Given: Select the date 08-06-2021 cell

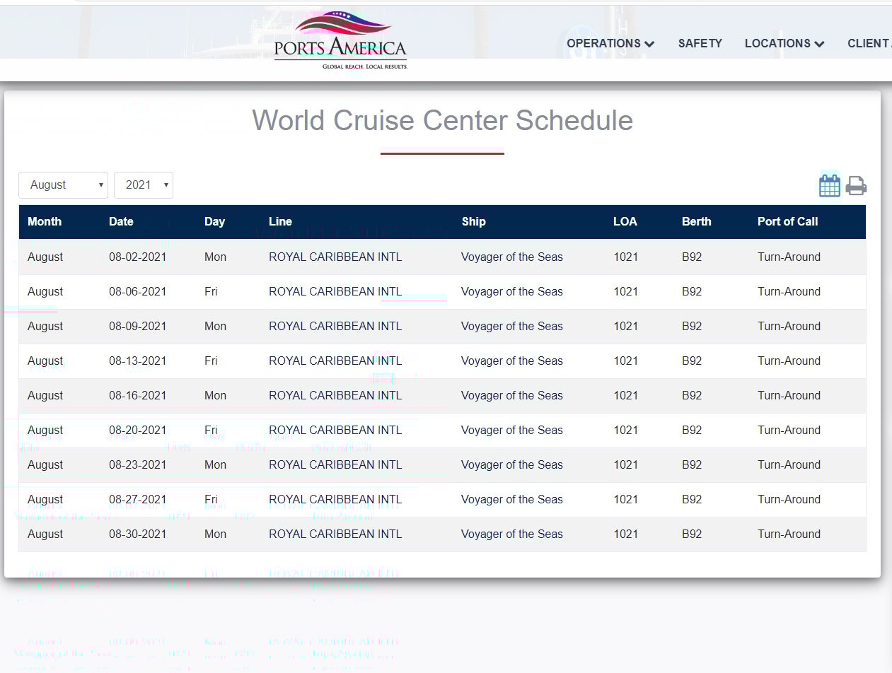Looking at the screenshot, I should (138, 291).
